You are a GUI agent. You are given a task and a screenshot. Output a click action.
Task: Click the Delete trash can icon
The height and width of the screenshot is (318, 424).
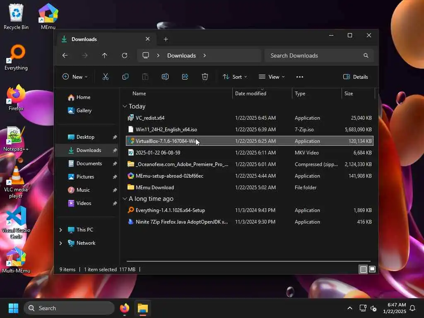[205, 77]
